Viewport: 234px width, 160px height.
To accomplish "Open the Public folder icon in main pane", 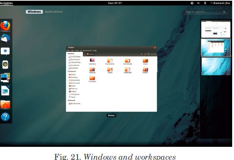I will [x=110, y=70].
